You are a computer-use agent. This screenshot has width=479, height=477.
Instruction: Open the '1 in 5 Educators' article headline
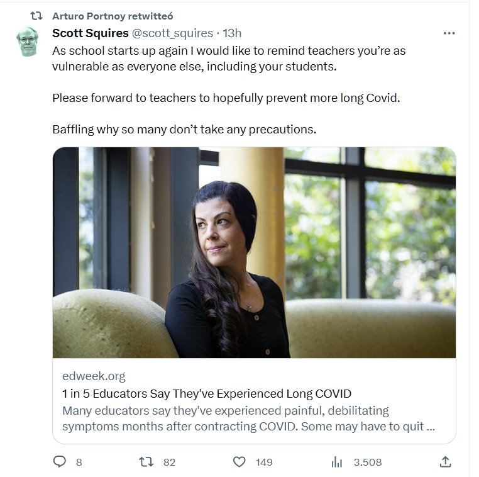207,394
